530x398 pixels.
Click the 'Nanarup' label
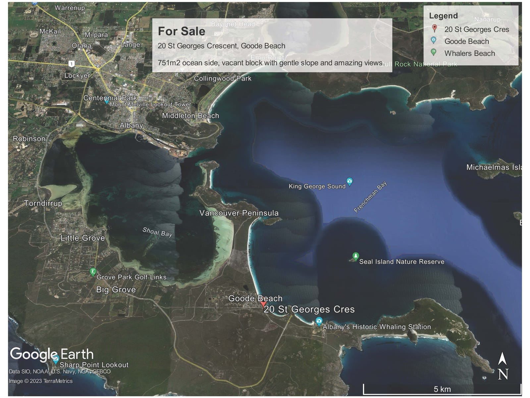click(487, 20)
